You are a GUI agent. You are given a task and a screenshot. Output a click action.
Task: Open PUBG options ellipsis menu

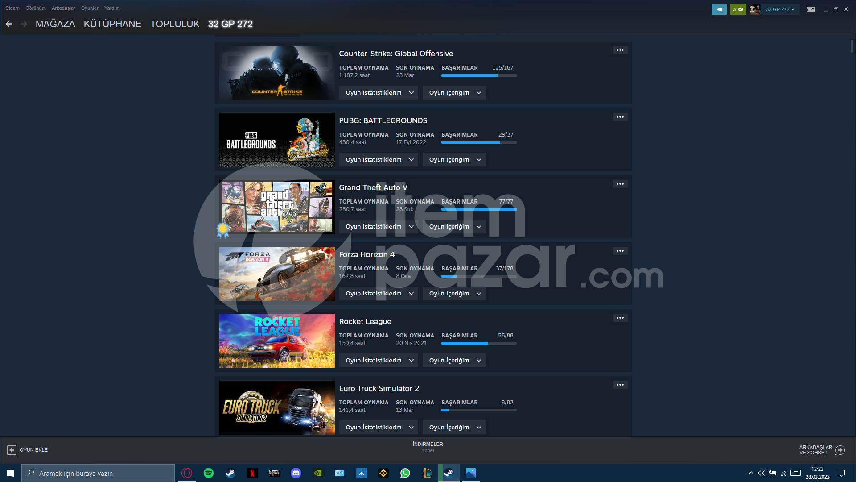pos(620,117)
